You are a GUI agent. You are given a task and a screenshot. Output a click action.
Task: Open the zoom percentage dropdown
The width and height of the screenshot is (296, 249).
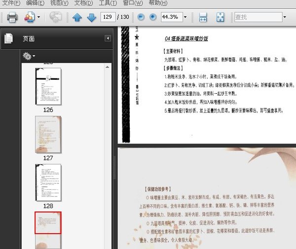[x=185, y=17]
